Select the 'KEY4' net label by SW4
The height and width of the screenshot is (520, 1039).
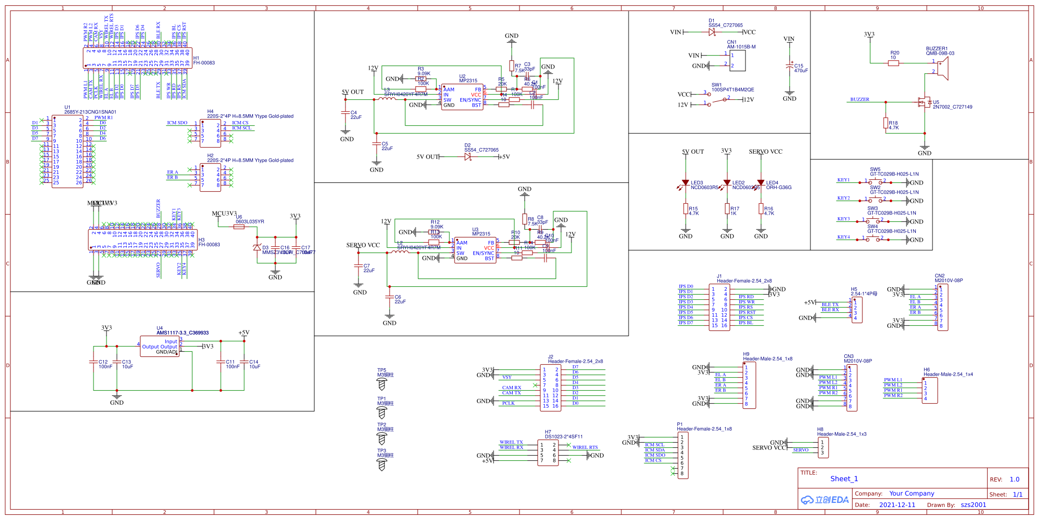tap(844, 237)
